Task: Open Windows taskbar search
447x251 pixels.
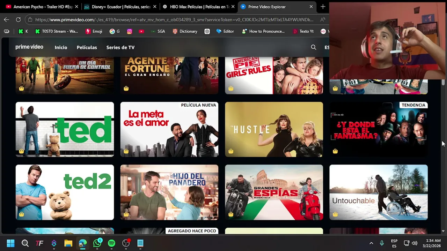Action: [x=25, y=243]
